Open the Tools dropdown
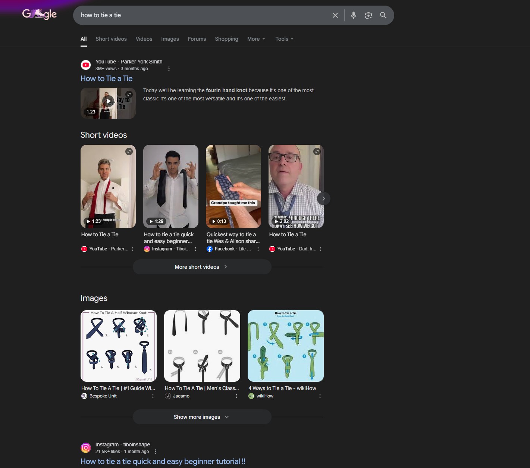 pos(284,39)
